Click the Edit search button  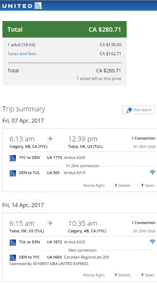139,110
